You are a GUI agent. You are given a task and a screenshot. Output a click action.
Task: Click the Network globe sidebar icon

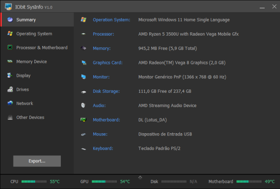tap(10, 103)
